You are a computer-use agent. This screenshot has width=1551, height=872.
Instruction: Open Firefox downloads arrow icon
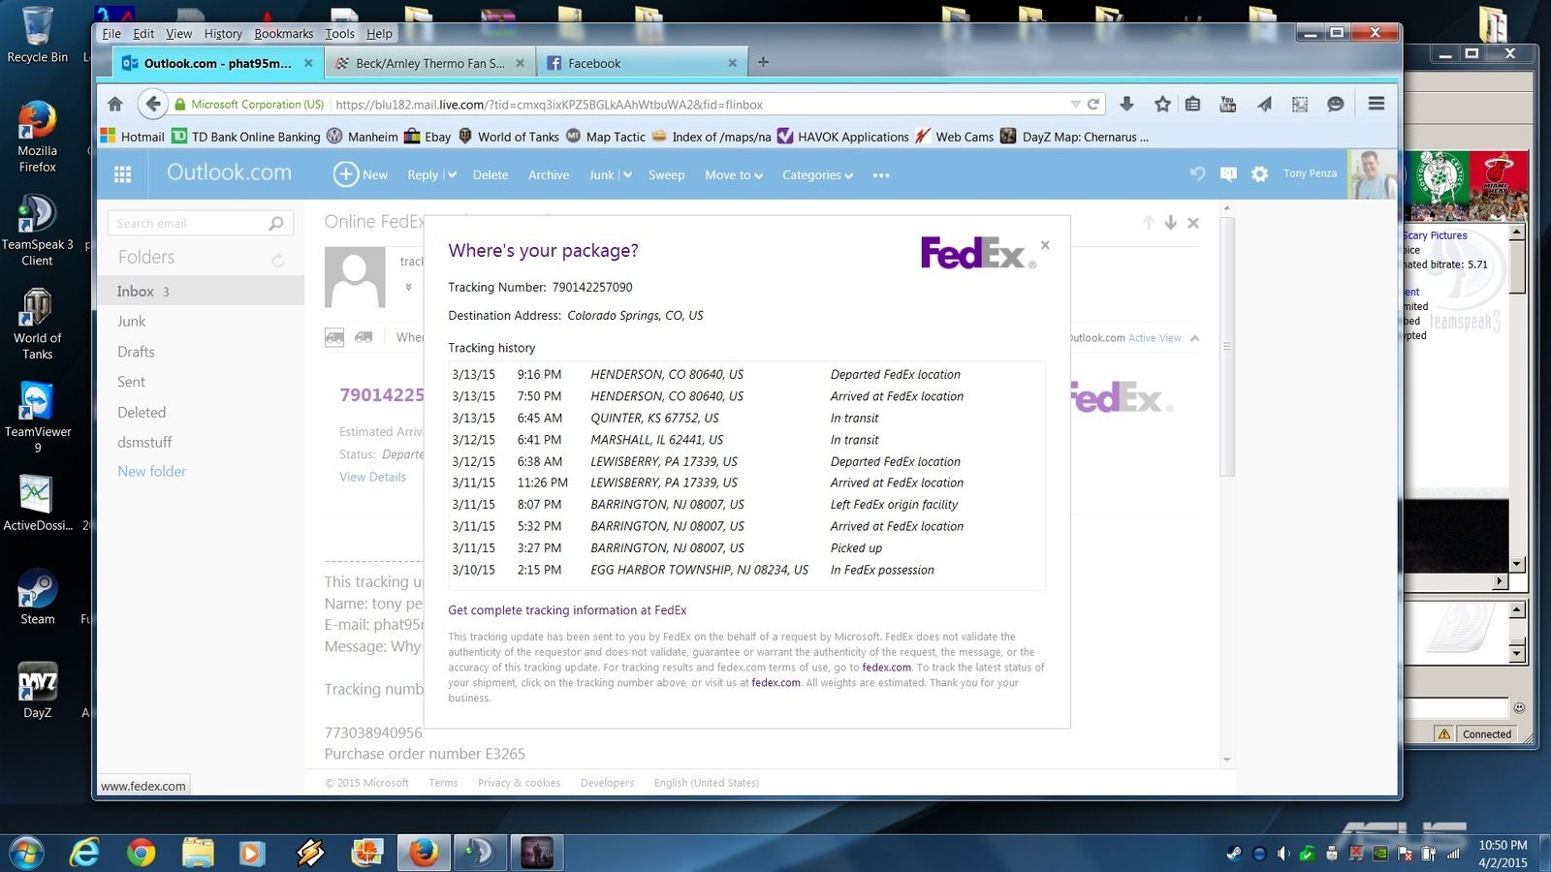(1126, 104)
